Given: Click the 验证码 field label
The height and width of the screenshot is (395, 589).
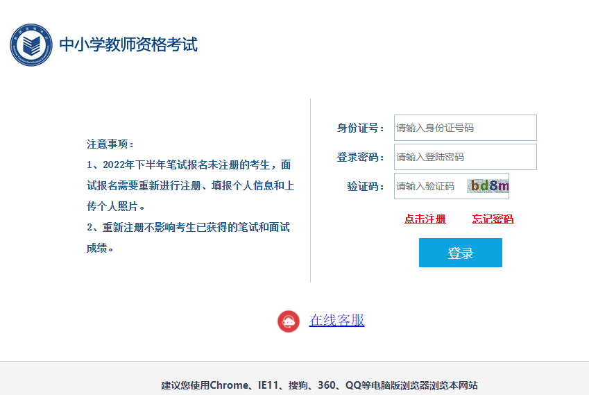Looking at the screenshot, I should pyautogui.click(x=366, y=186).
